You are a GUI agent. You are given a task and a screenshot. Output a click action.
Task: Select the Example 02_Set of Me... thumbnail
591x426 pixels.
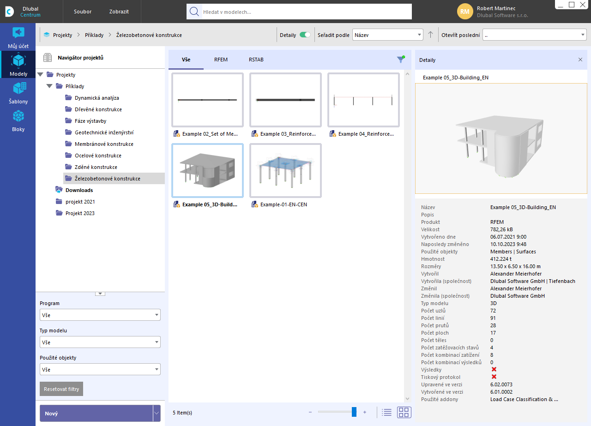pos(207,100)
